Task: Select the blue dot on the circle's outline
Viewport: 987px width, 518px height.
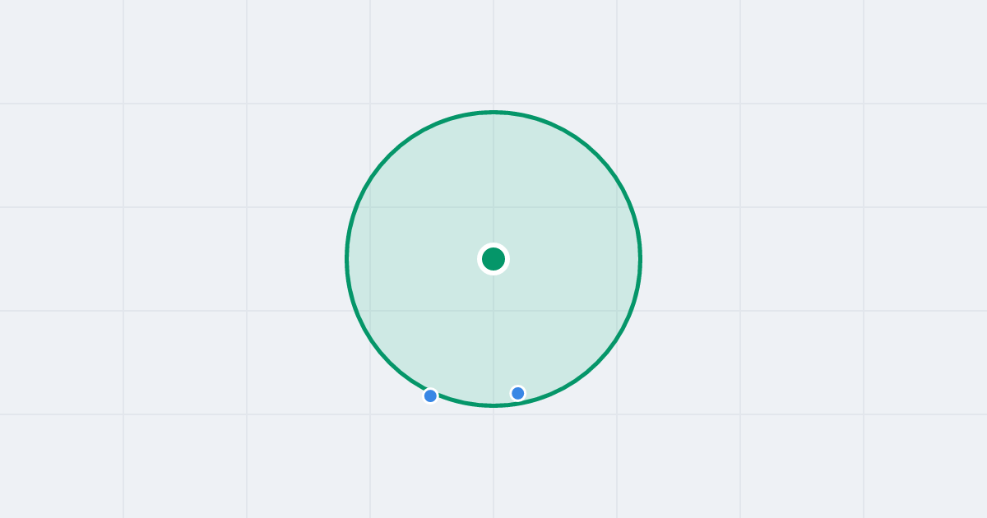Action: pyautogui.click(x=430, y=395)
